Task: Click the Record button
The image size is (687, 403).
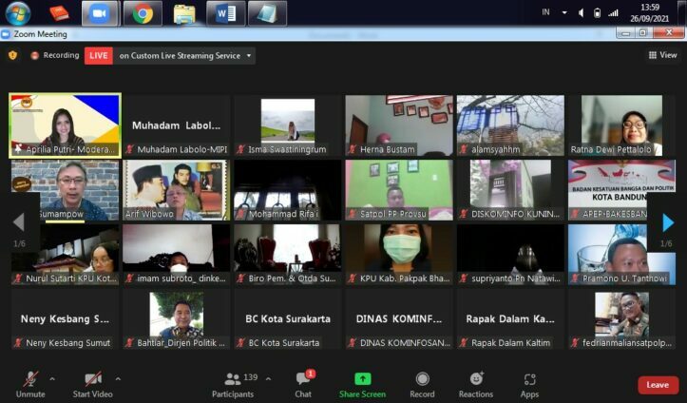Action: click(x=422, y=385)
